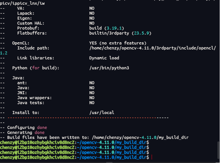This screenshot has height=163, width=220.
Task: Click the 'Flatbuffers:' label
Action: coord(32,33)
